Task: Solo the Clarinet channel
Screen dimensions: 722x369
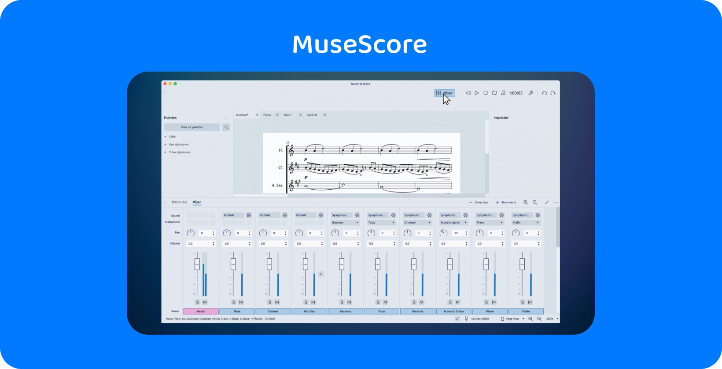Action: pyautogui.click(x=269, y=302)
